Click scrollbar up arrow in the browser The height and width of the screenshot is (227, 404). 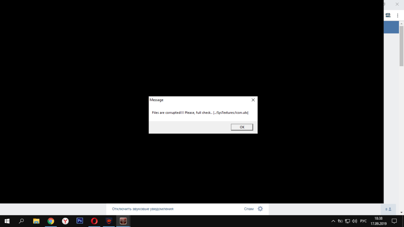click(x=402, y=24)
